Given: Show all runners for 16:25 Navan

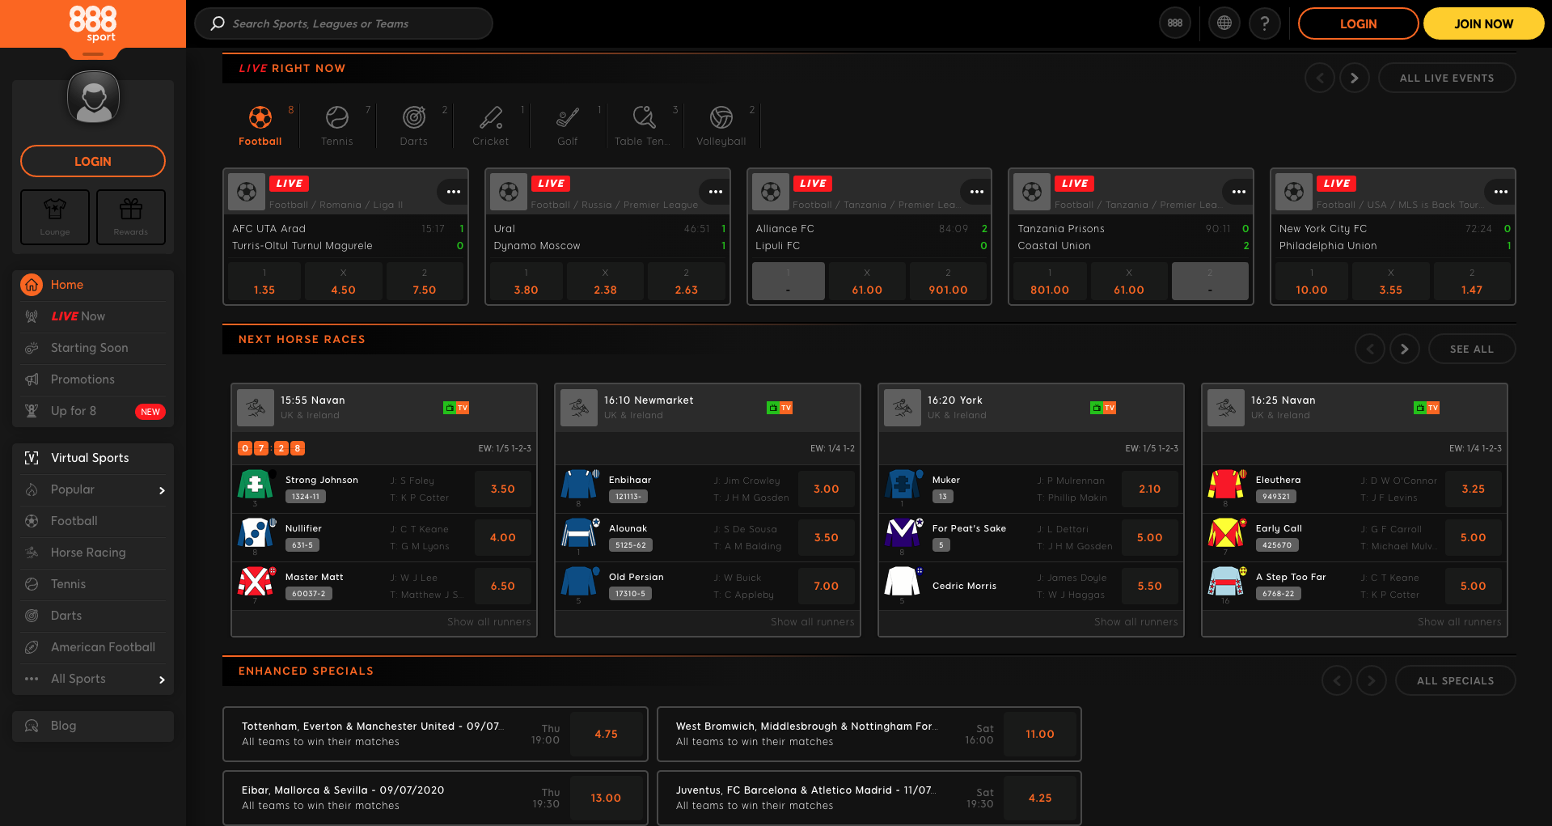Looking at the screenshot, I should [x=1459, y=622].
